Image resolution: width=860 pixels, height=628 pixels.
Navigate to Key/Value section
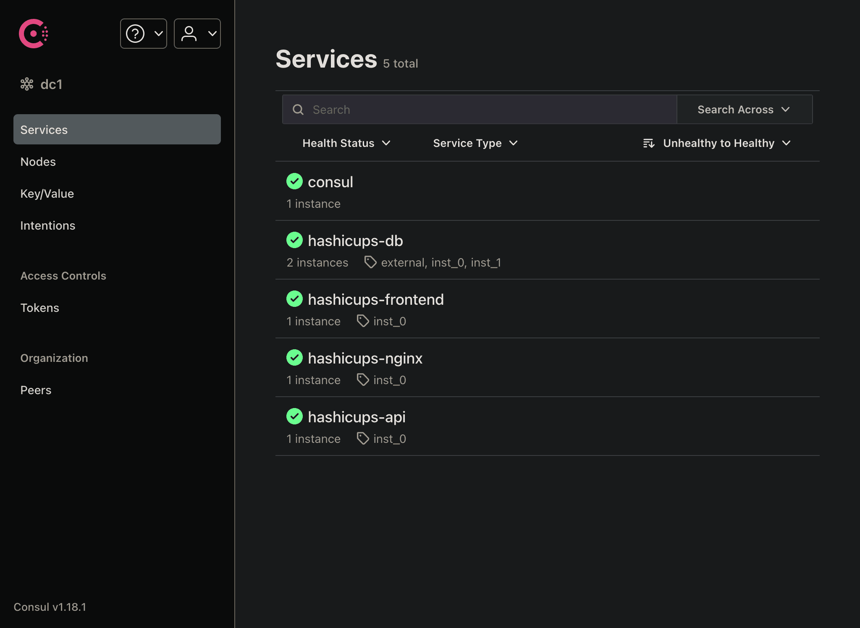tap(47, 194)
